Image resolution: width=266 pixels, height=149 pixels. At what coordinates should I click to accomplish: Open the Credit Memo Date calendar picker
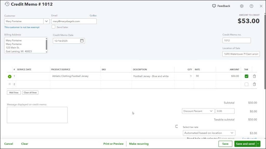coord(82,41)
